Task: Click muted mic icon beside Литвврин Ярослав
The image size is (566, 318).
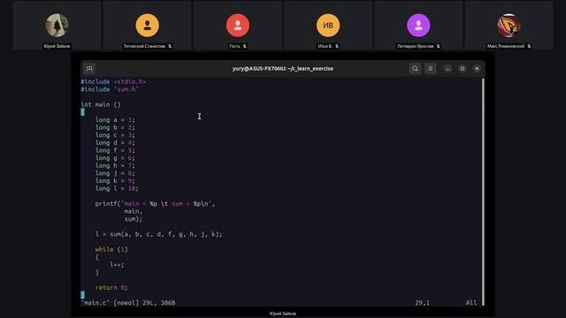Action: (x=439, y=46)
